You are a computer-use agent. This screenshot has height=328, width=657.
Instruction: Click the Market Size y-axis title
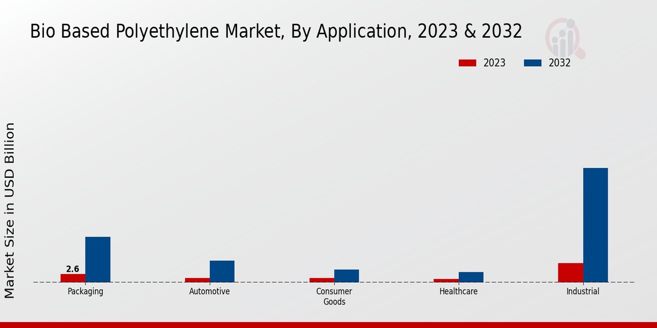(10, 210)
